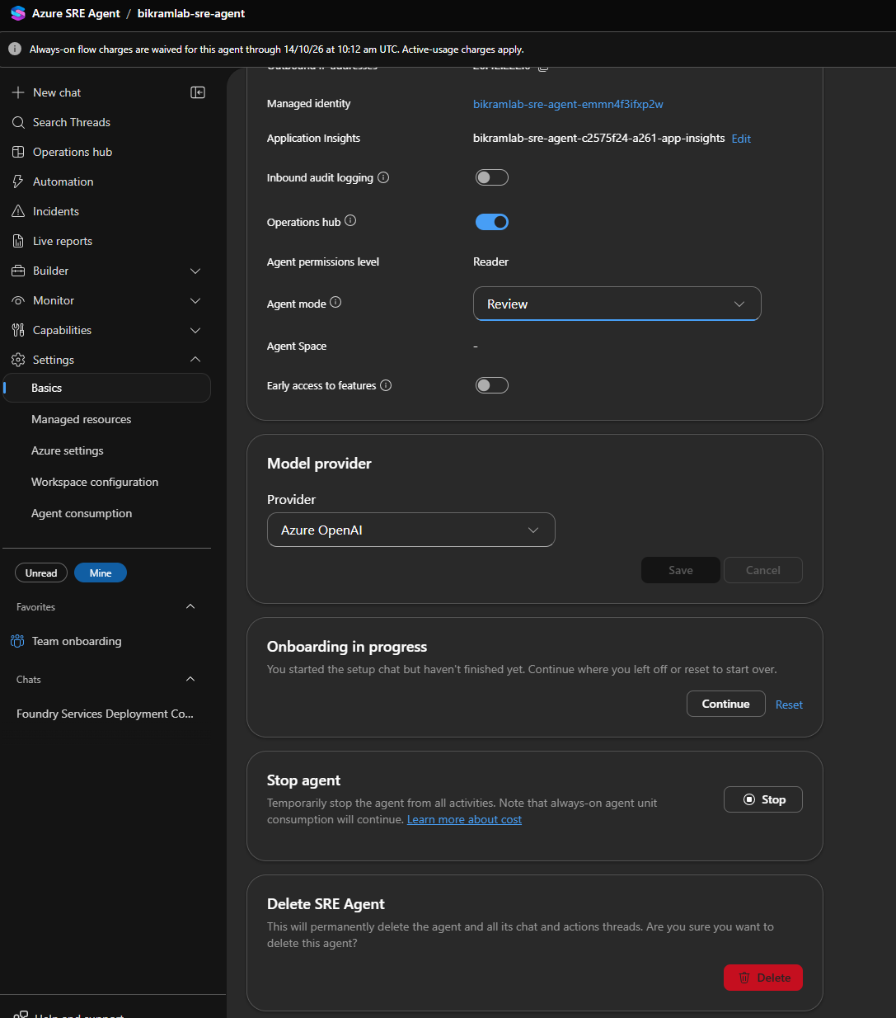Expand the Capabilities menu chevron
The width and height of the screenshot is (896, 1018).
click(195, 330)
